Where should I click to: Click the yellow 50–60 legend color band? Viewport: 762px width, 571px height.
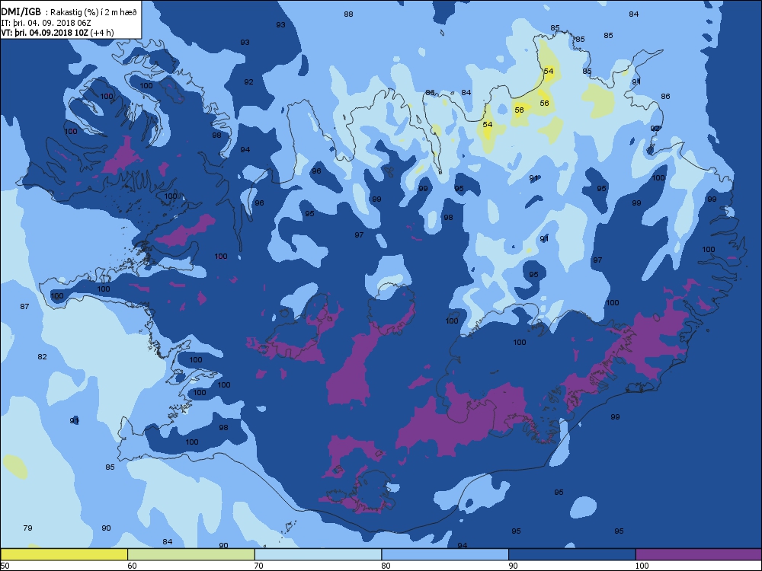coord(64,554)
